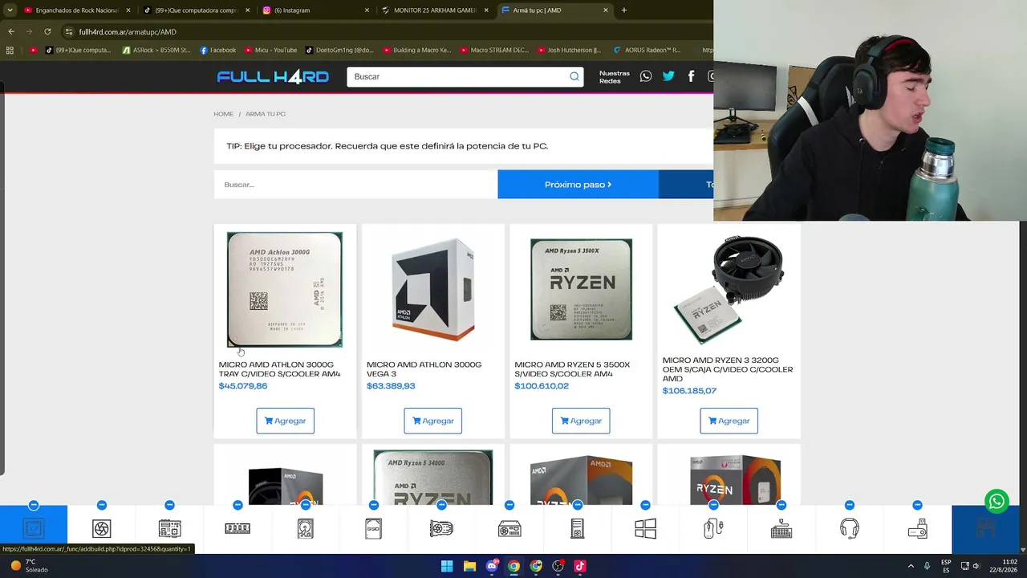
Task: Open the weather widget showing Soleado
Action: point(29,566)
